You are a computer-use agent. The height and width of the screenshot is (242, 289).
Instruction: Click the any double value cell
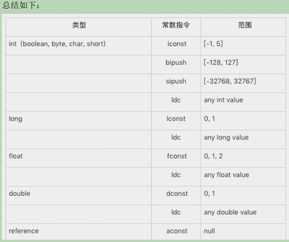(243, 214)
